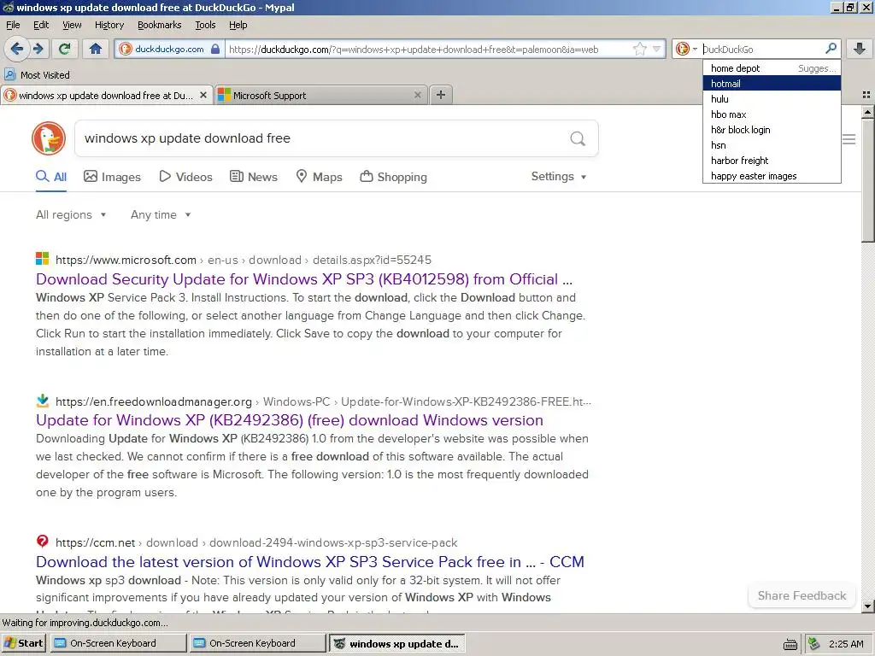Image resolution: width=875 pixels, height=656 pixels.
Task: Open the CCM Windows XP SP3 Service Pack link
Action: click(x=309, y=562)
